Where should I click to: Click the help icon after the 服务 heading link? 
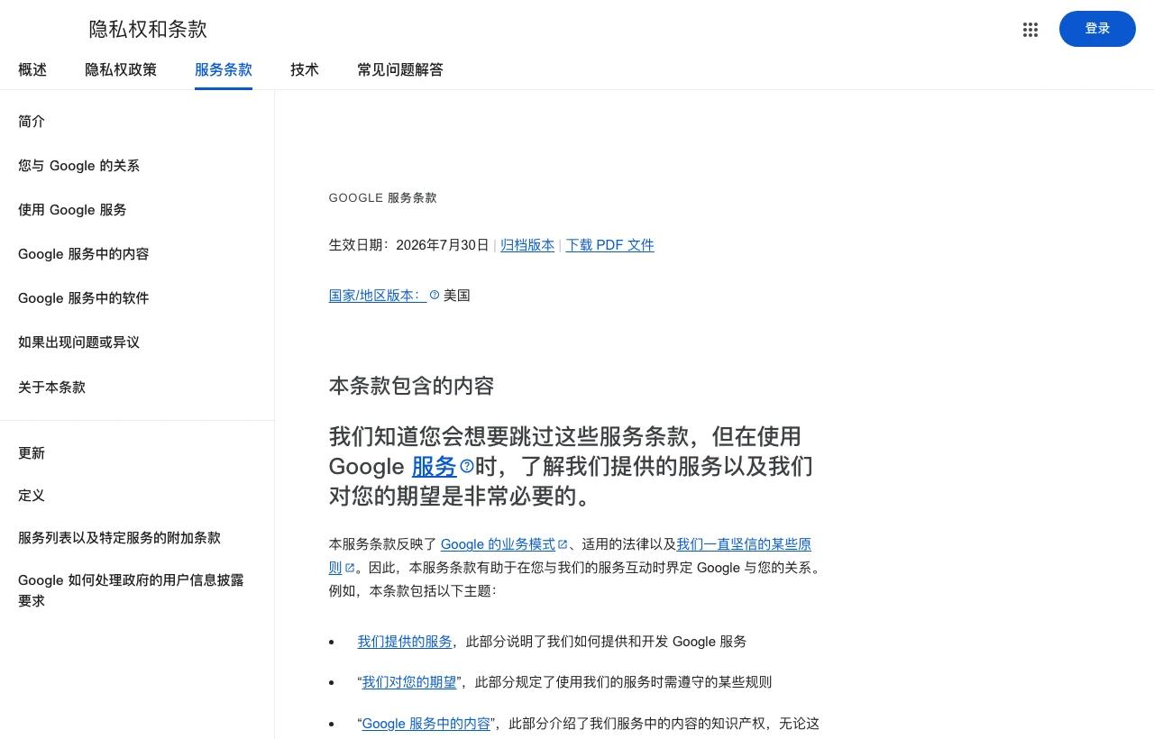(x=467, y=466)
